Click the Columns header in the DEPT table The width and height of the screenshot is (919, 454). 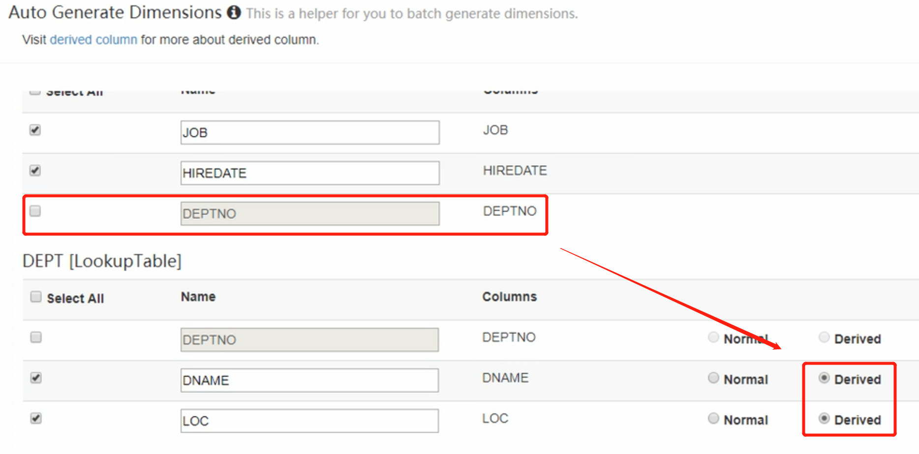(x=510, y=297)
